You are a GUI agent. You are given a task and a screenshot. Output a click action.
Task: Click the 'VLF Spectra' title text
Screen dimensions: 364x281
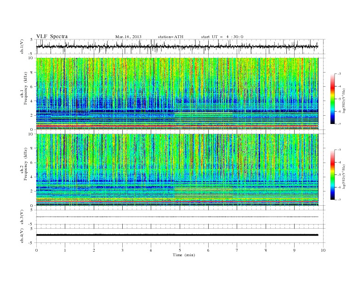[x=52, y=36]
